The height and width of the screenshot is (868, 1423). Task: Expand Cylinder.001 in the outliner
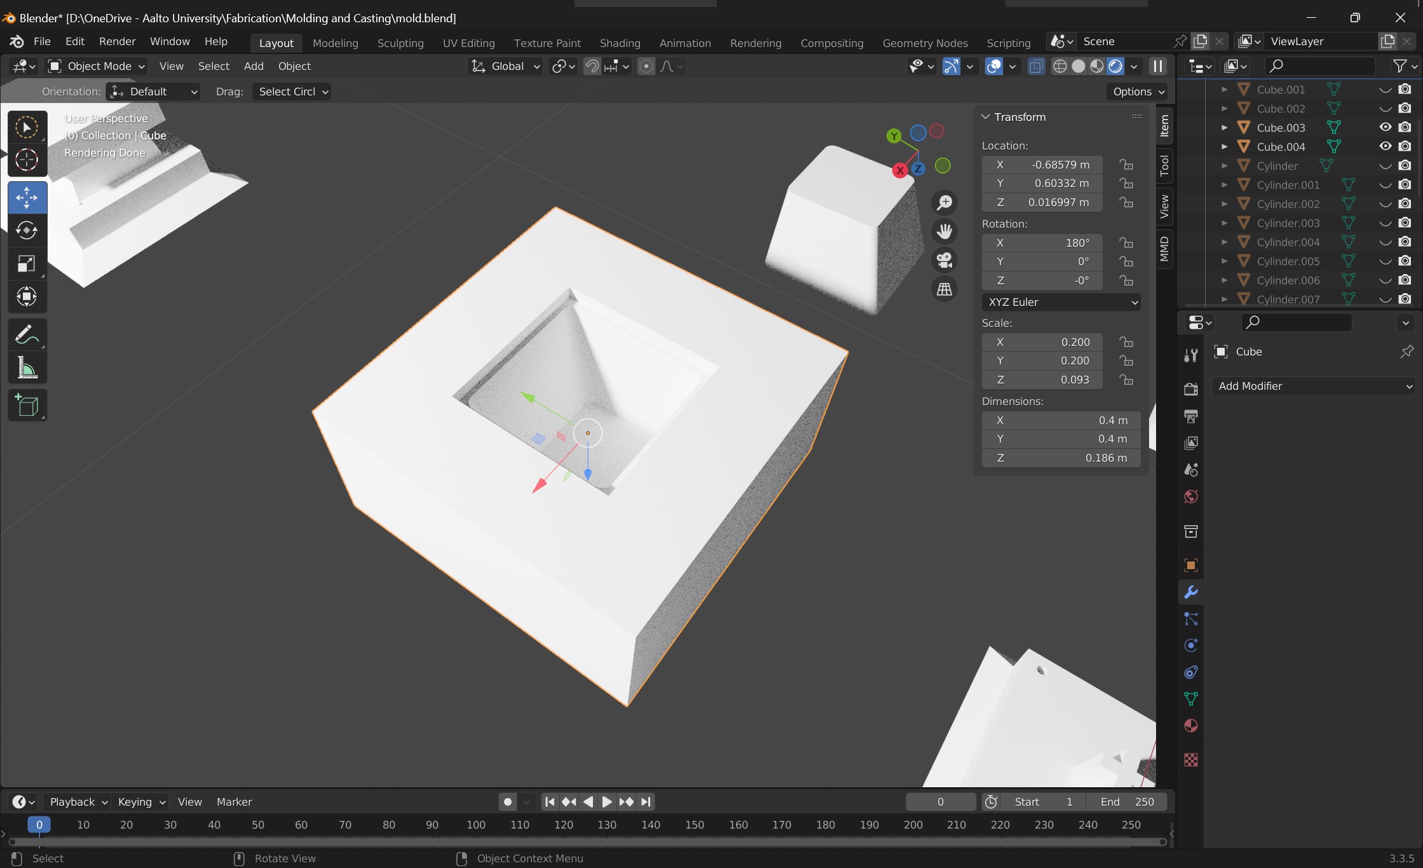tap(1224, 185)
